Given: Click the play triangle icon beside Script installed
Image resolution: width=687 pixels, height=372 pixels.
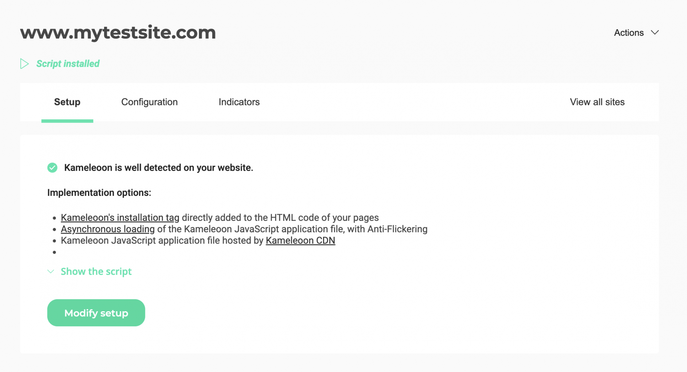Looking at the screenshot, I should click(24, 64).
